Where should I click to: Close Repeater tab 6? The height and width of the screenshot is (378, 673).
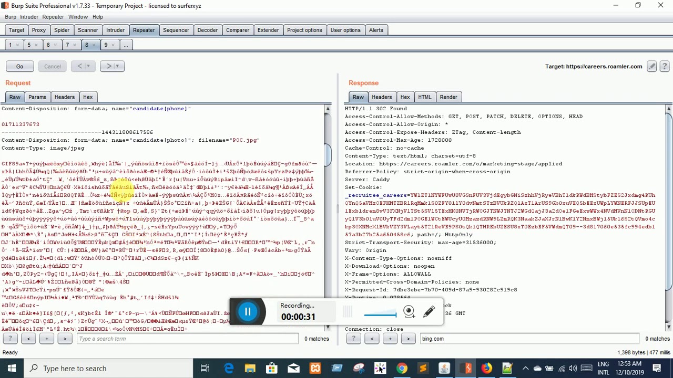[x=55, y=46]
